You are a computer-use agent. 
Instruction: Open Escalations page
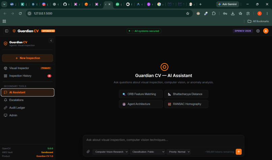point(27,100)
